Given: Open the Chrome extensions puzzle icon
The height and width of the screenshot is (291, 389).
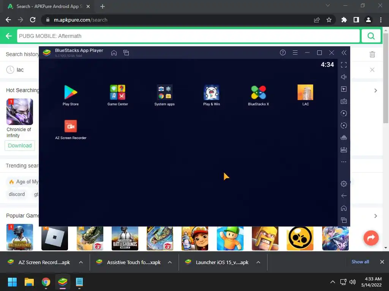Looking at the screenshot, I should [344, 20].
